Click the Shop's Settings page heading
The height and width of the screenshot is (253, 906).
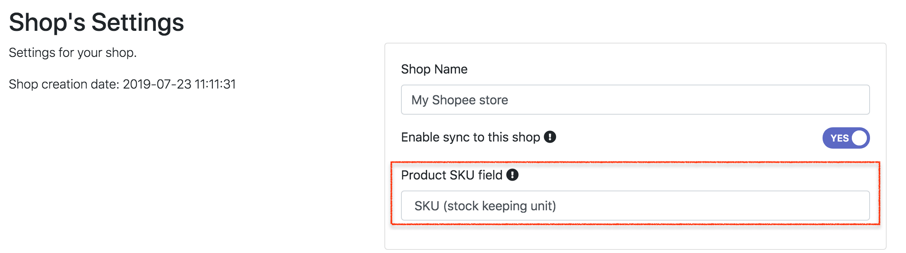coord(96,22)
